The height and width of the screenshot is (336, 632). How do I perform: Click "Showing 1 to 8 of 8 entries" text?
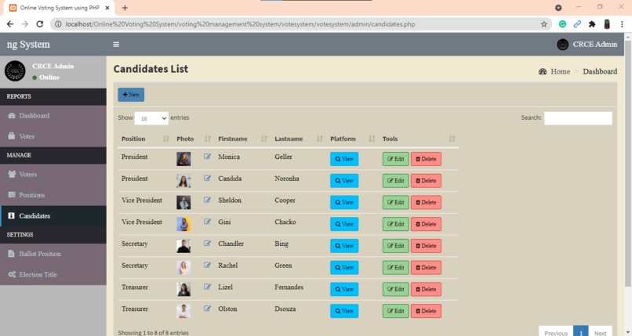tap(153, 333)
